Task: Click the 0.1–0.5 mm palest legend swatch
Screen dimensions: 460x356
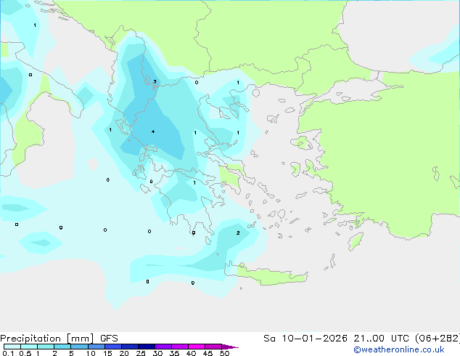Action: tap(12, 347)
